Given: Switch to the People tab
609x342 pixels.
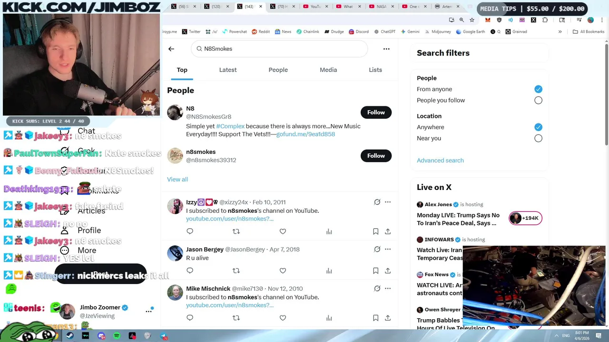Looking at the screenshot, I should pos(278,70).
